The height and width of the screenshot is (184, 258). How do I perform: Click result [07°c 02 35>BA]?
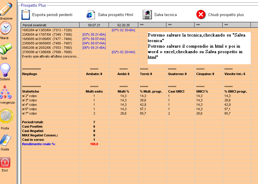pos(123,30)
